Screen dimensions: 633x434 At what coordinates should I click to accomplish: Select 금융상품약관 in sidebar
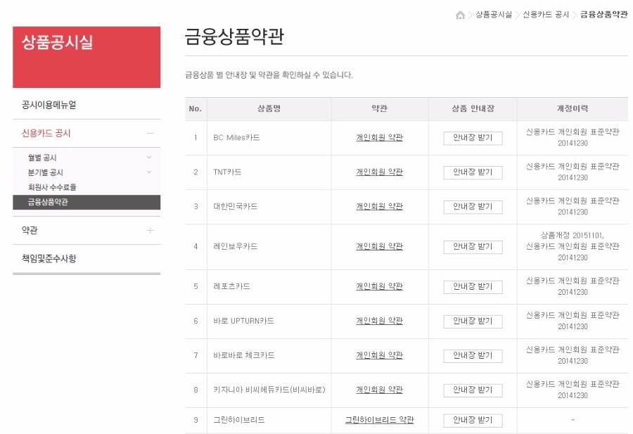(48, 202)
